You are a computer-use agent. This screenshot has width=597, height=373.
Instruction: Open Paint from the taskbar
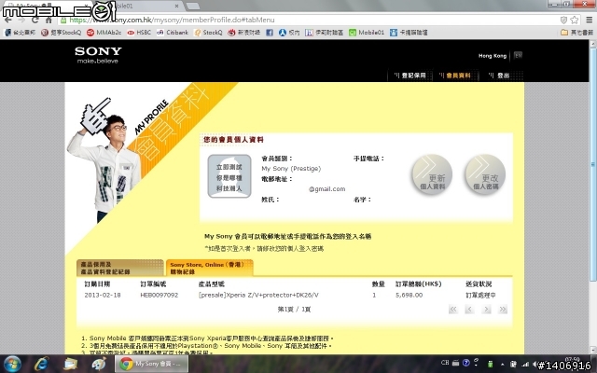click(99, 364)
